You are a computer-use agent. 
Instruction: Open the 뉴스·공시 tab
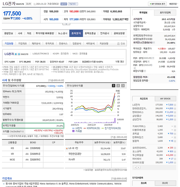click(63, 33)
